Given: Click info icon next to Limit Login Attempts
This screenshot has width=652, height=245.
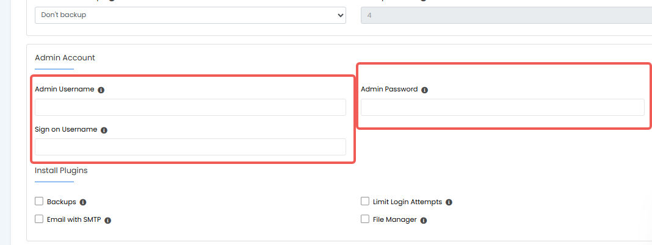Looking at the screenshot, I should (449, 202).
